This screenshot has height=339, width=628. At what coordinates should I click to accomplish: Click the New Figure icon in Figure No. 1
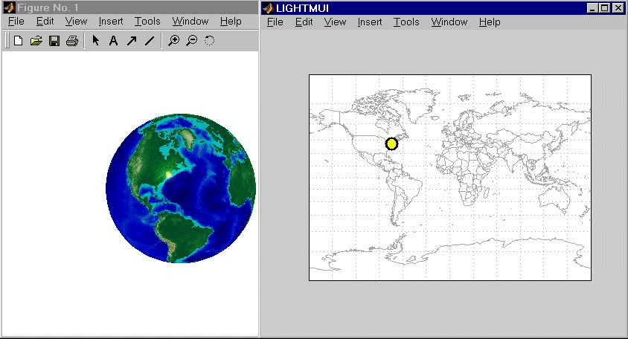point(18,40)
